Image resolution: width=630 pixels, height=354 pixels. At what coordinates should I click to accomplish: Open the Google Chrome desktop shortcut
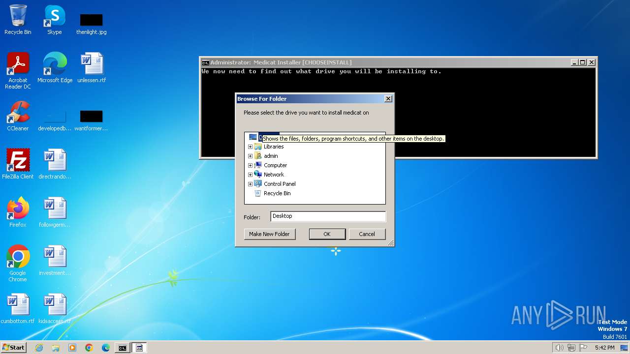click(x=18, y=264)
